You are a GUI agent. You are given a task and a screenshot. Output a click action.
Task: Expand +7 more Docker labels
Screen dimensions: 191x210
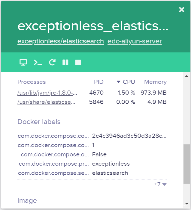[160, 184]
